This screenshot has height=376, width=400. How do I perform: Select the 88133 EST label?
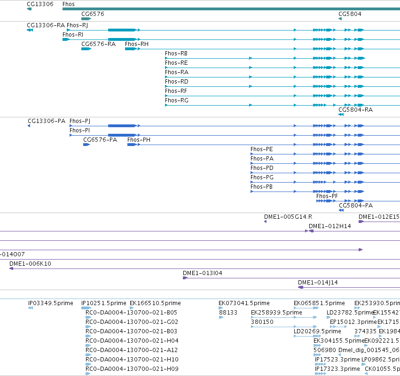click(x=228, y=313)
